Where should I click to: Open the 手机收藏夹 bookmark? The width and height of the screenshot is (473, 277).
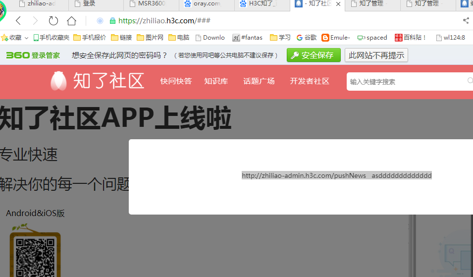(52, 38)
